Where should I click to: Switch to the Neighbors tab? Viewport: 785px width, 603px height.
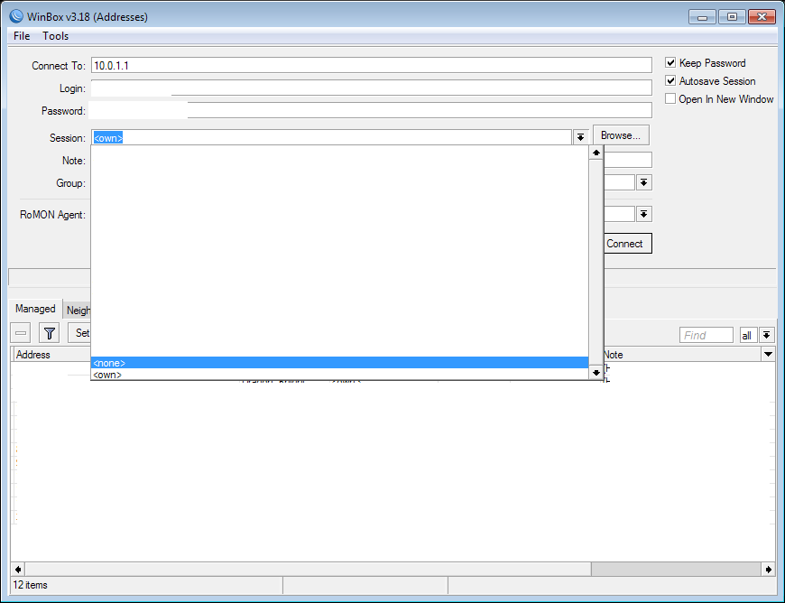78,310
